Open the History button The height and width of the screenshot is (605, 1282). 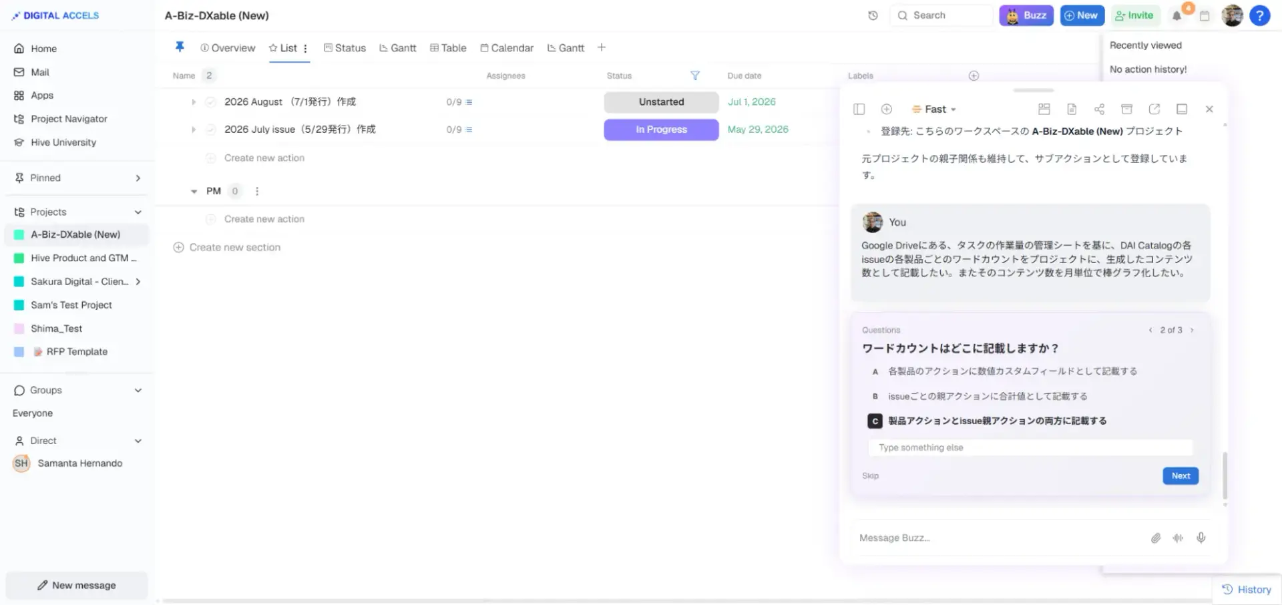1246,590
